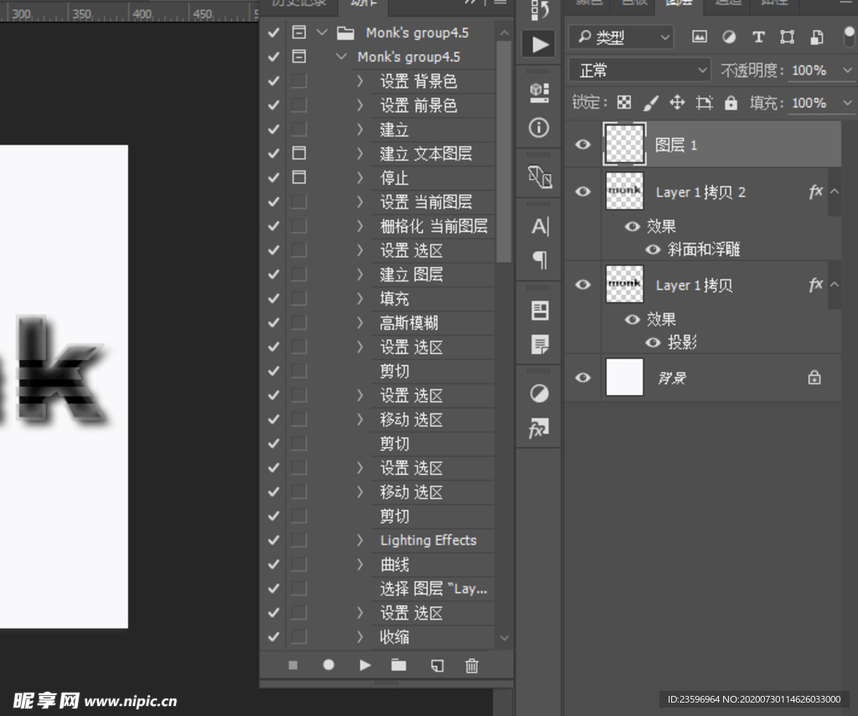Enable lock transparent pixels in Layers panel

tap(623, 102)
